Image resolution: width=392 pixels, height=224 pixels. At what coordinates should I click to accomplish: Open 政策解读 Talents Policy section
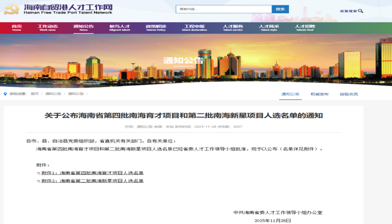click(x=156, y=28)
